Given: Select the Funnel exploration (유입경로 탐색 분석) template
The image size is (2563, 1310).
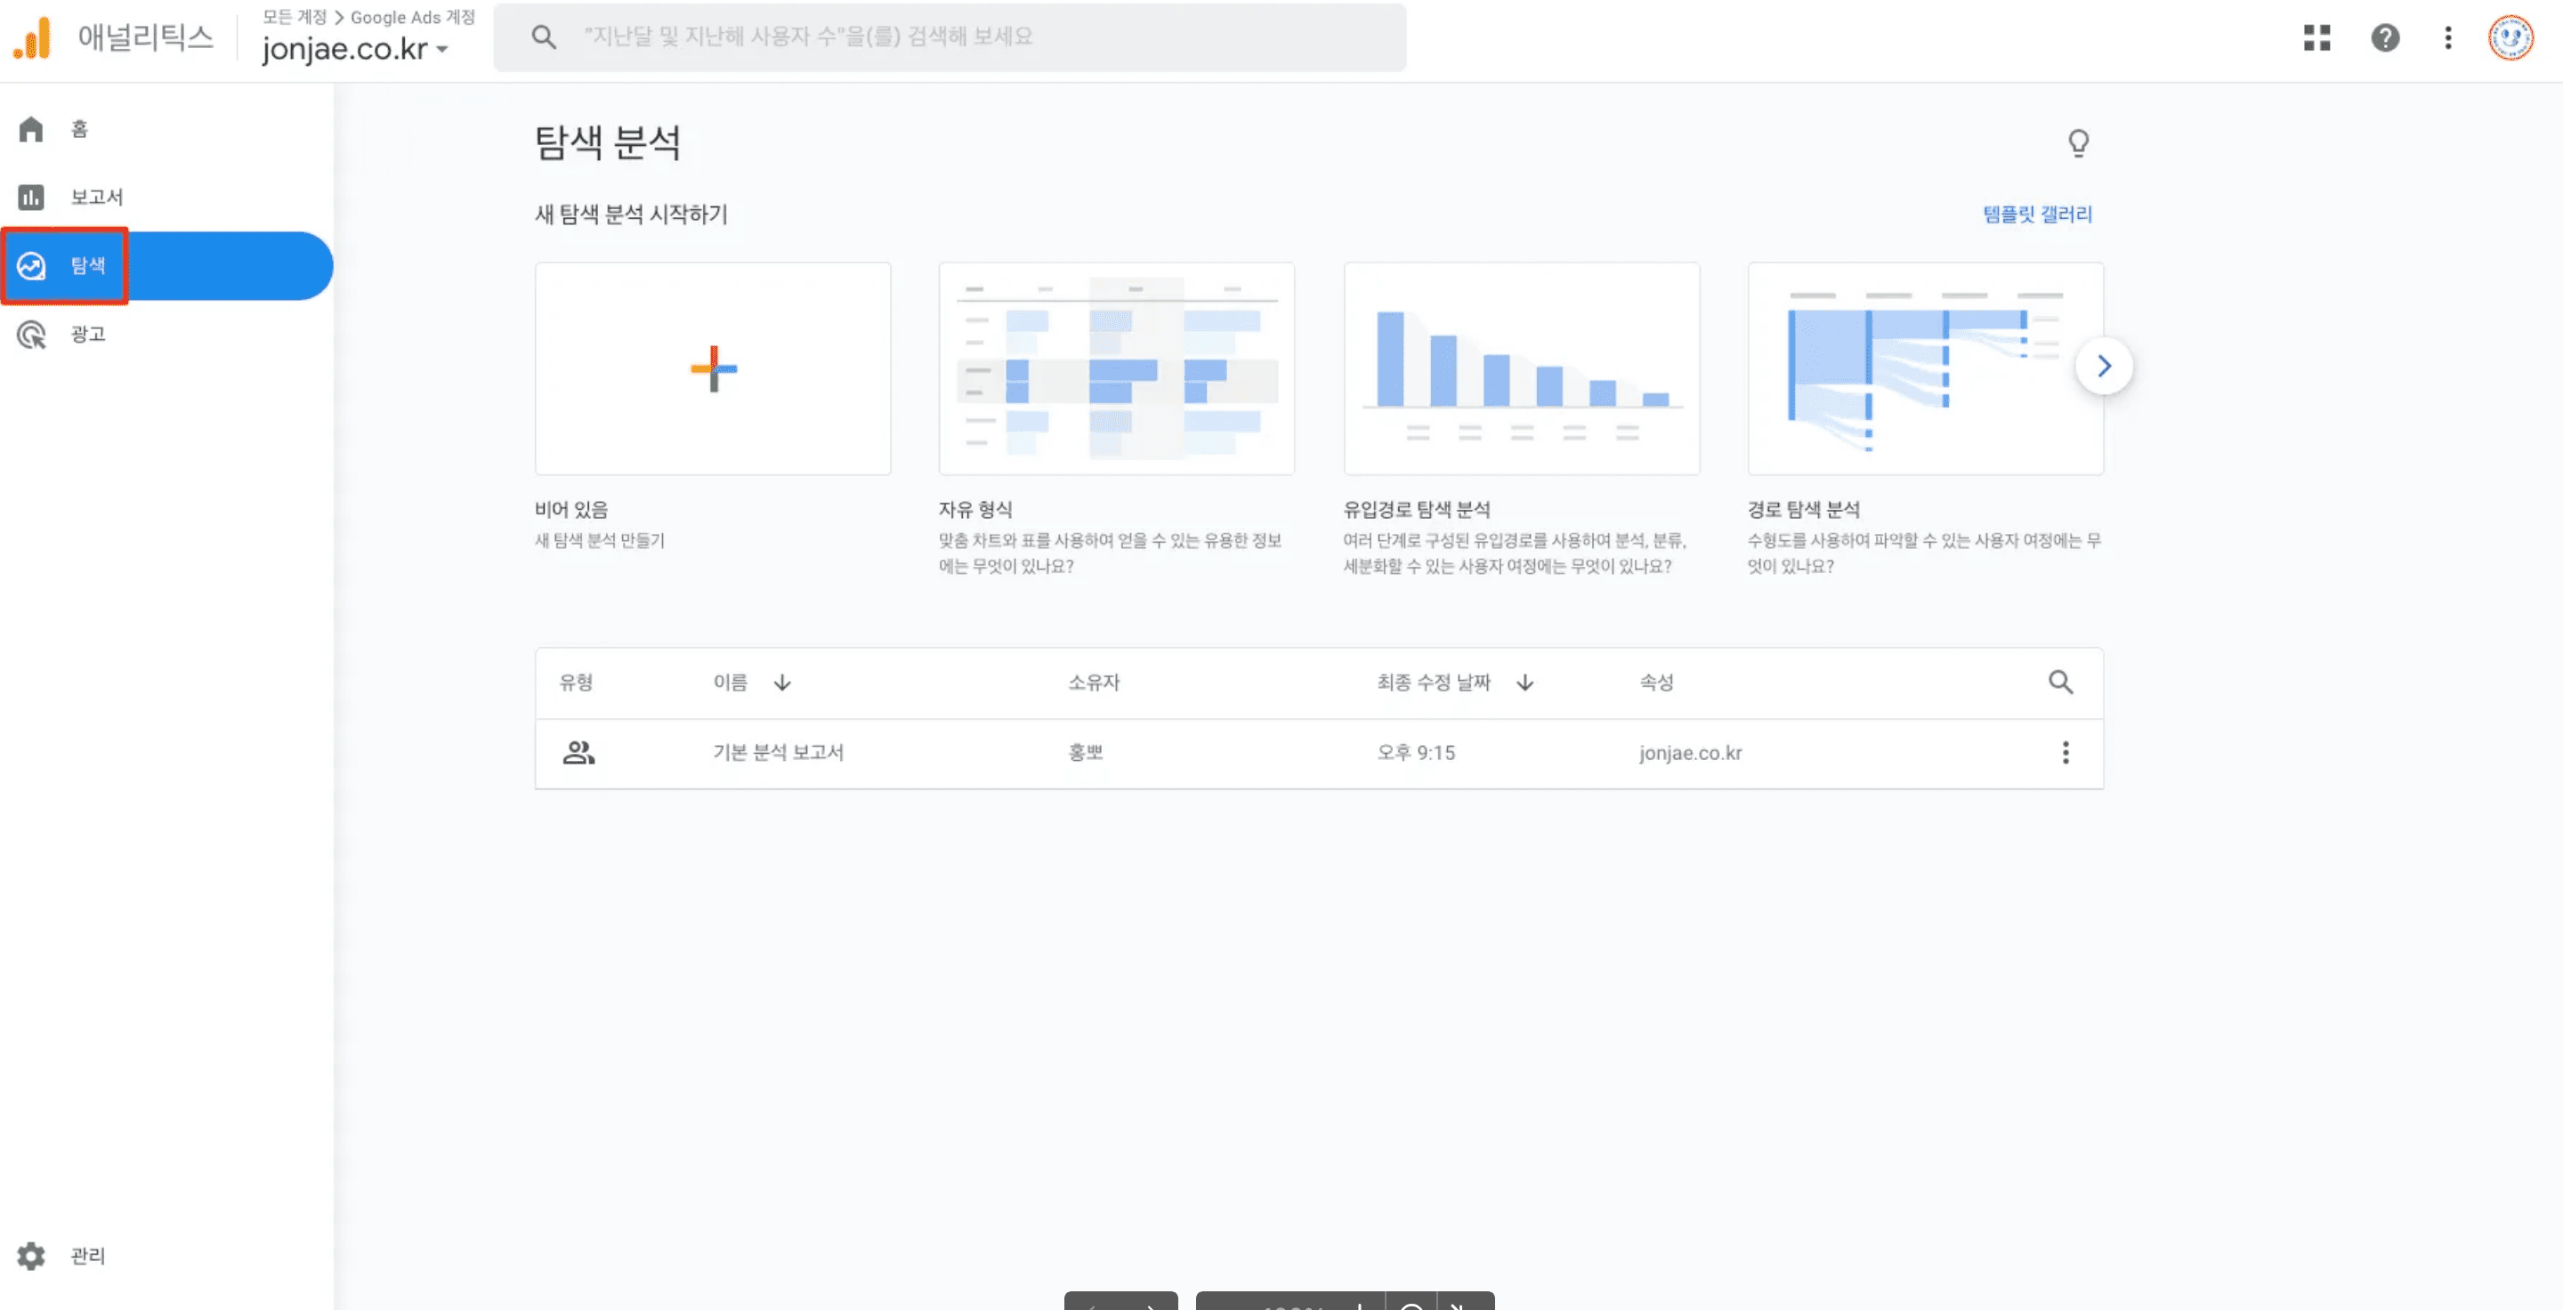Looking at the screenshot, I should pos(1520,369).
